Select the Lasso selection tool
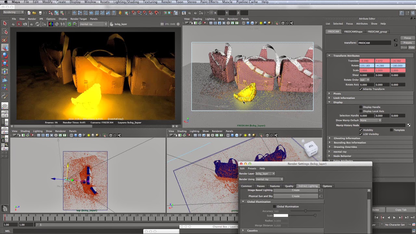The height and width of the screenshot is (234, 416). (x=5, y=32)
